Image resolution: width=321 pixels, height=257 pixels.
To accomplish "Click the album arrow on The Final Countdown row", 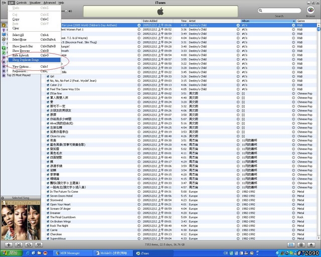I will pyautogui.click(x=293, y=217).
